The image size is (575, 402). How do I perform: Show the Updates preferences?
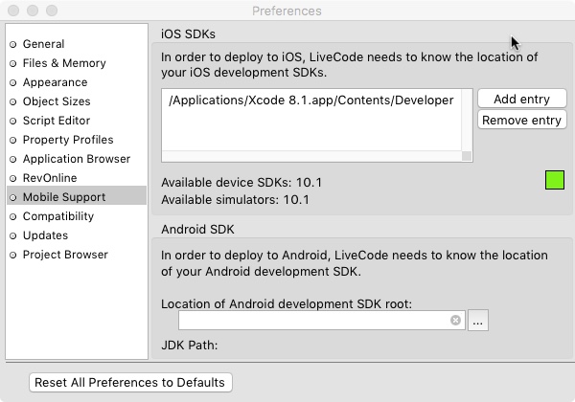(x=45, y=235)
